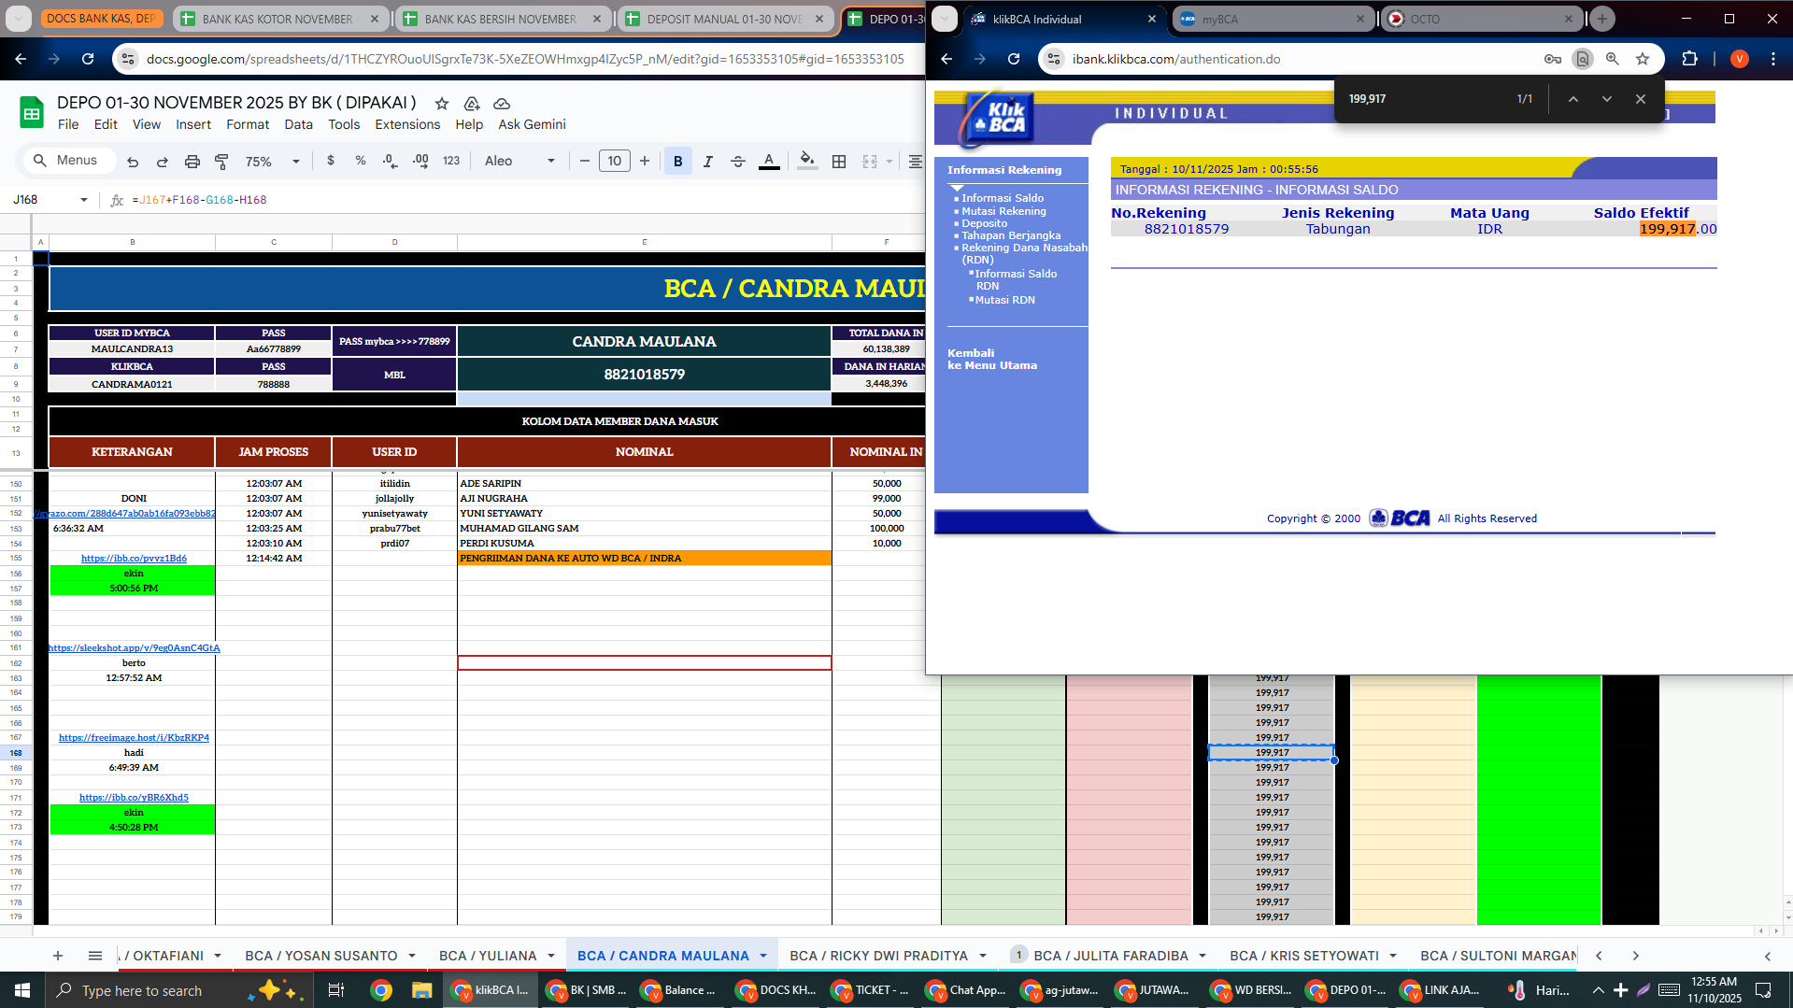Close the find-in-page bar
The width and height of the screenshot is (1793, 1008).
point(1641,99)
